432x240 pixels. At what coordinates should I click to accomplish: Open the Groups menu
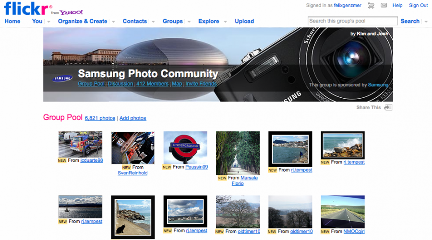coord(172,21)
